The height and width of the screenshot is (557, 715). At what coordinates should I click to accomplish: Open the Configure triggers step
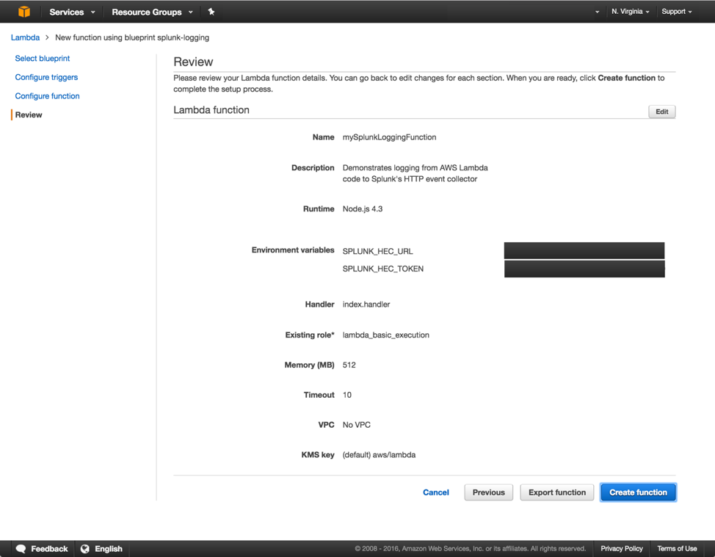[x=46, y=77]
